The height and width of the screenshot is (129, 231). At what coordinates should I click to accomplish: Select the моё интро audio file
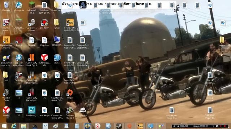click(x=44, y=111)
